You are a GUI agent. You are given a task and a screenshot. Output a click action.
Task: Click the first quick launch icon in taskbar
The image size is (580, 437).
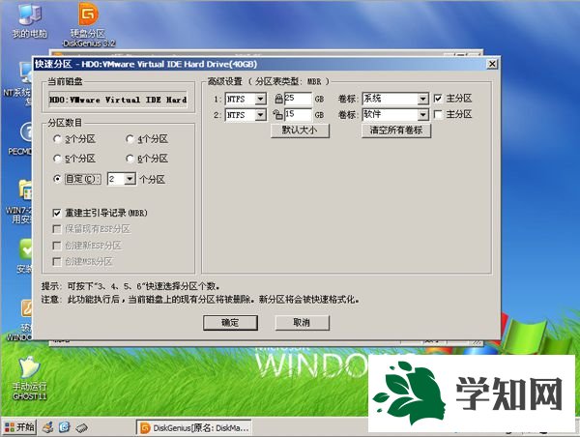coord(48,427)
